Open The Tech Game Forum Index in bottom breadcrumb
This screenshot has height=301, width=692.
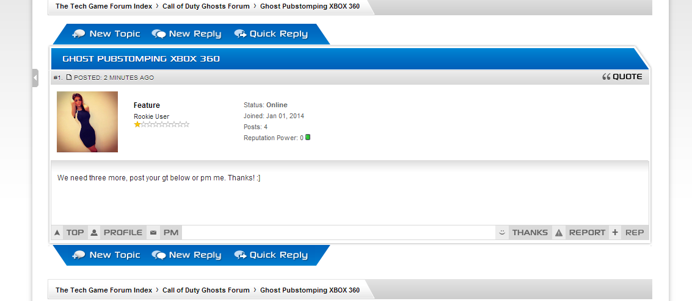[x=104, y=290]
